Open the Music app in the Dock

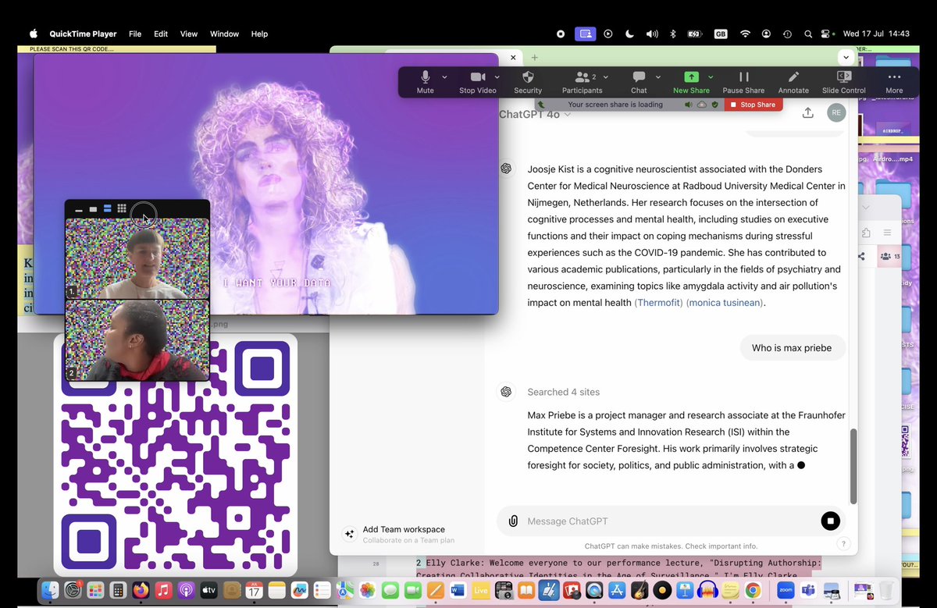pos(163,590)
